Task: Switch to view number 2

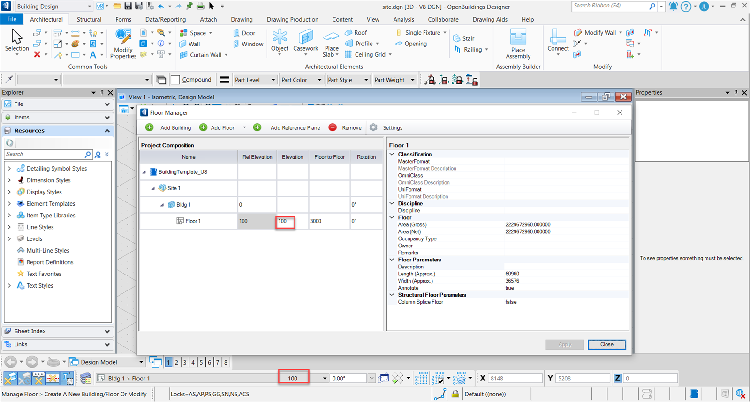Action: point(177,362)
